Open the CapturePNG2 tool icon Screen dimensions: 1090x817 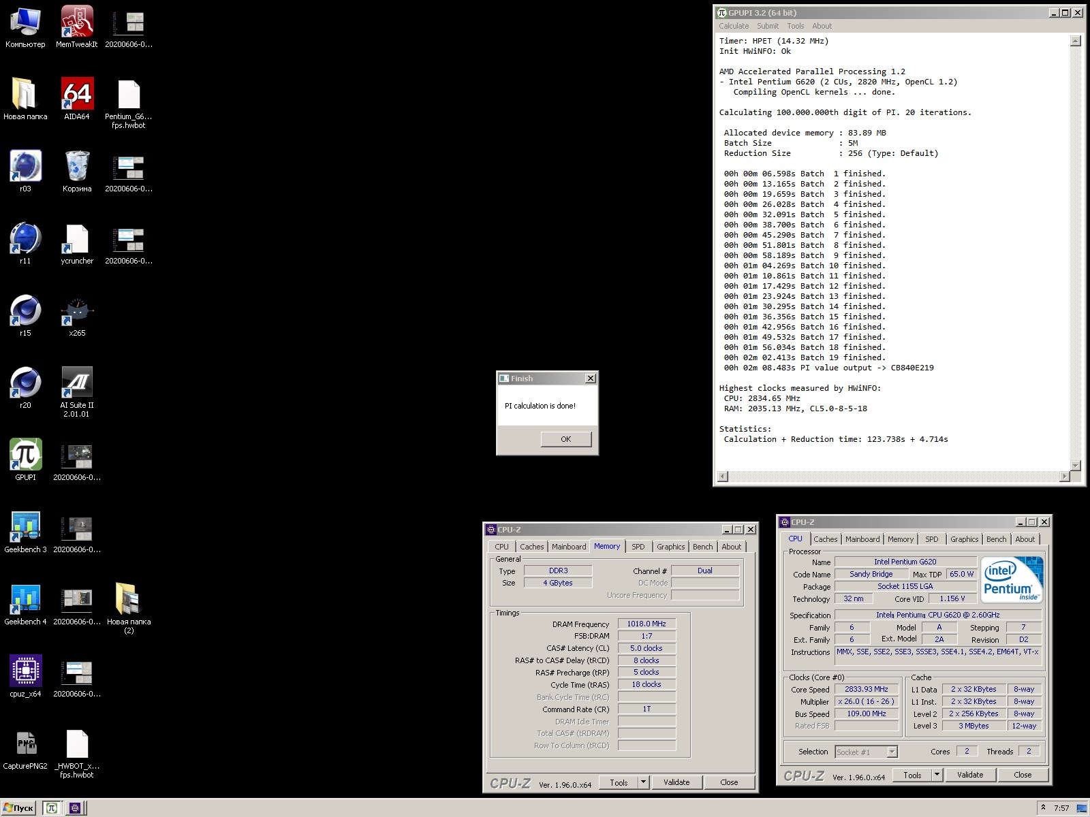[x=25, y=749]
